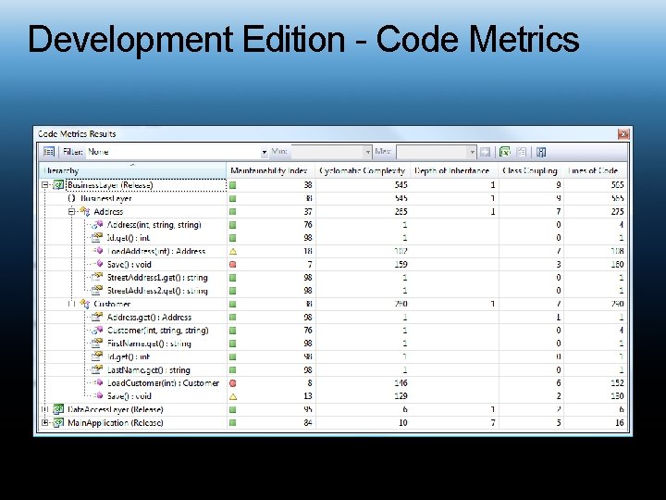Click cyclomatic complexity value 265
This screenshot has width=666, height=500.
pyautogui.click(x=401, y=211)
